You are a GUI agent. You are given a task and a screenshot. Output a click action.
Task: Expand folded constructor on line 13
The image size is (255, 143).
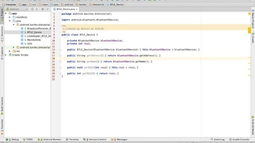point(61,50)
